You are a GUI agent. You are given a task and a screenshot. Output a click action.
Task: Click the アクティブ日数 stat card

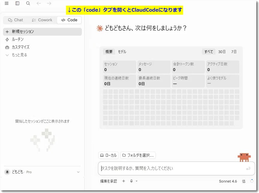pos(223,67)
